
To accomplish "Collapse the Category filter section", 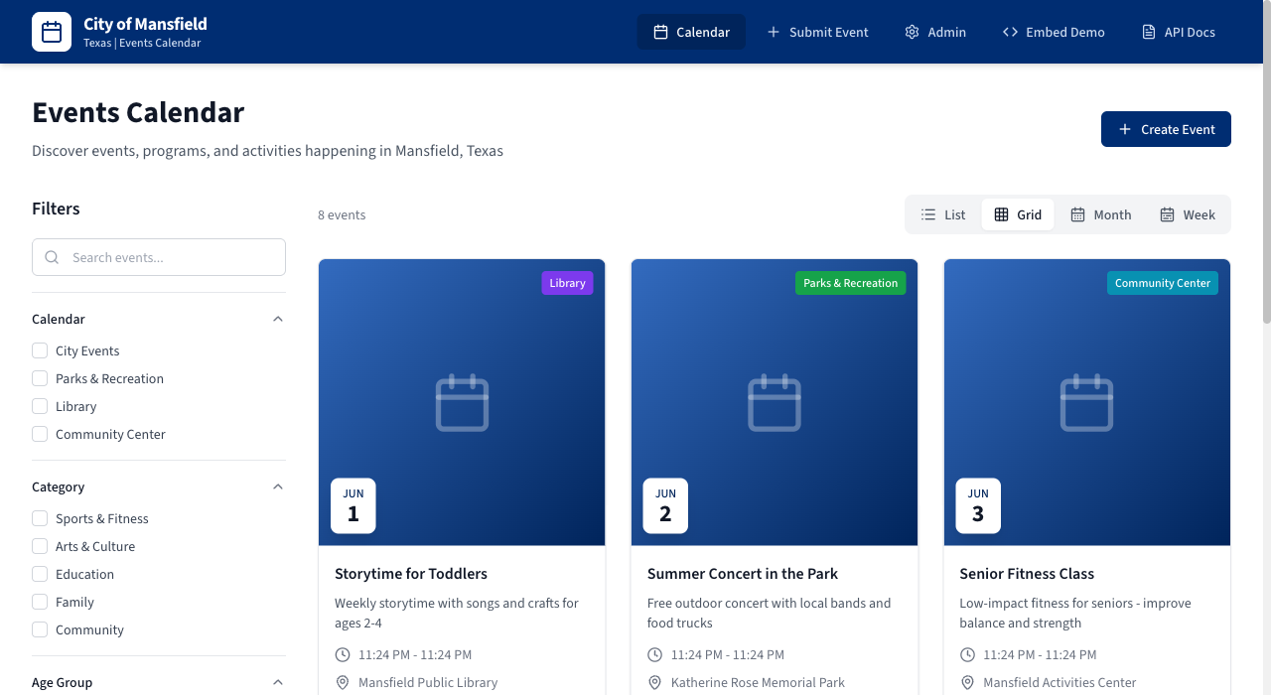I will pos(278,486).
